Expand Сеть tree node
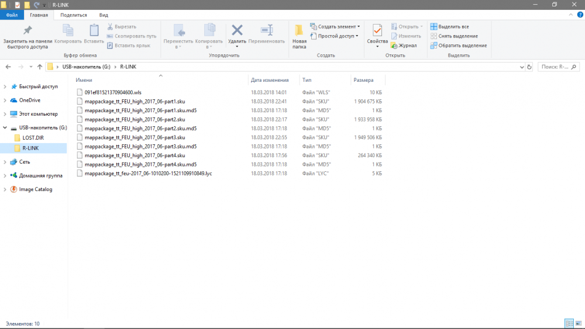Image resolution: width=585 pixels, height=329 pixels. [x=5, y=162]
